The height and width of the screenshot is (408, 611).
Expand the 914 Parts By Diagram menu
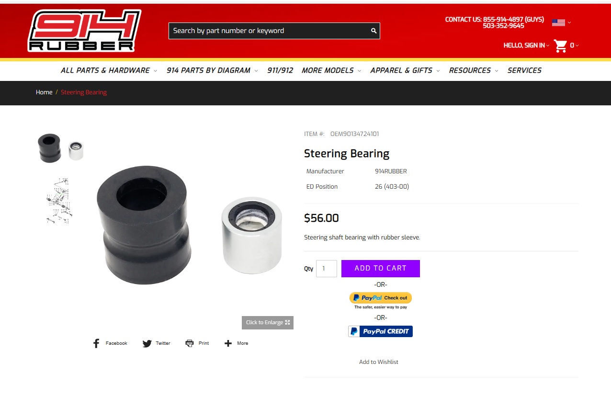212,70
